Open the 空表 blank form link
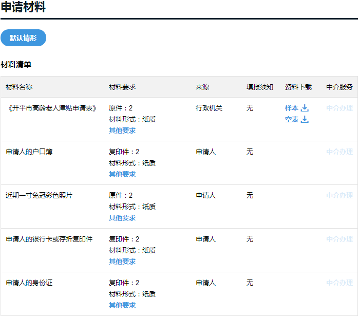Screen dimensions: 359x317 [292, 119]
